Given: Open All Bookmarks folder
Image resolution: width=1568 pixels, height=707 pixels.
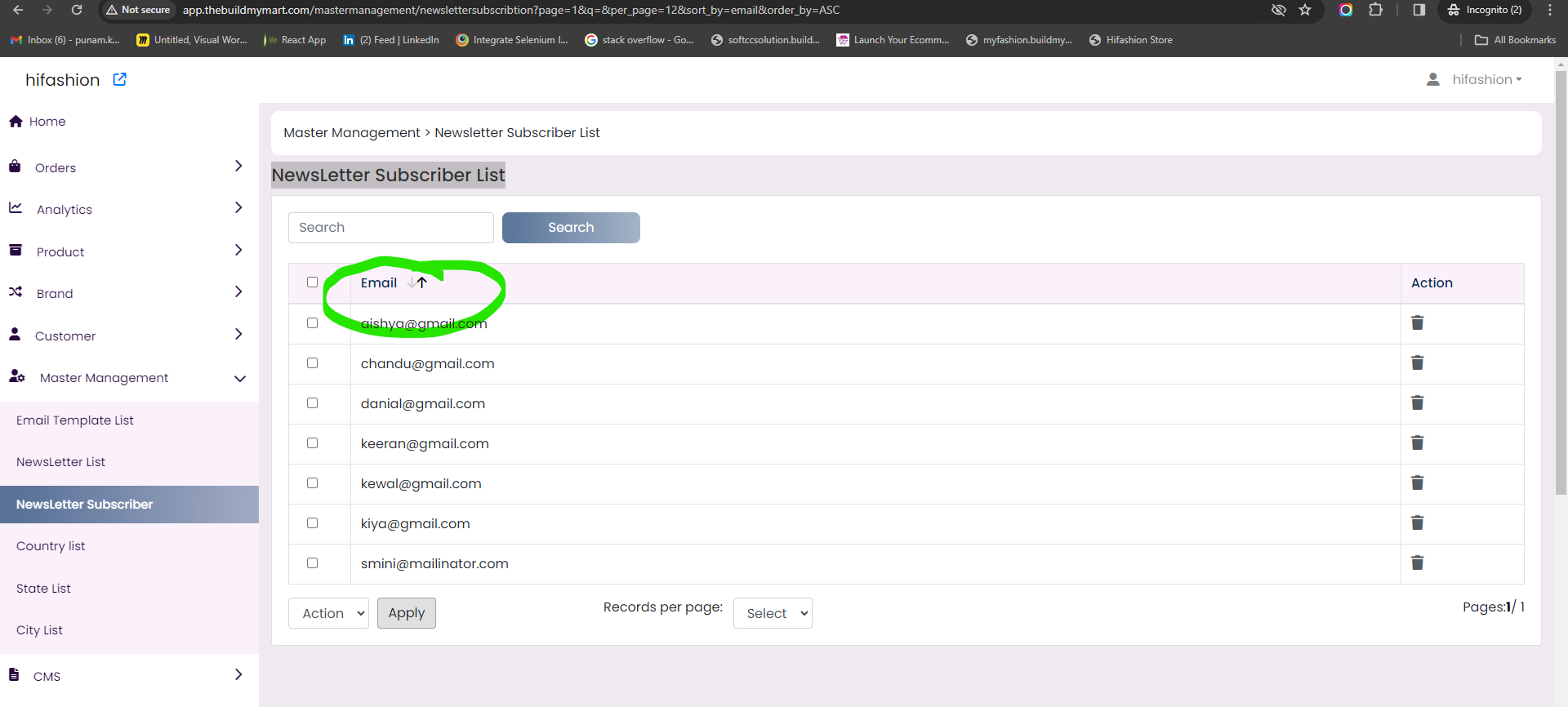Looking at the screenshot, I should coord(1515,40).
